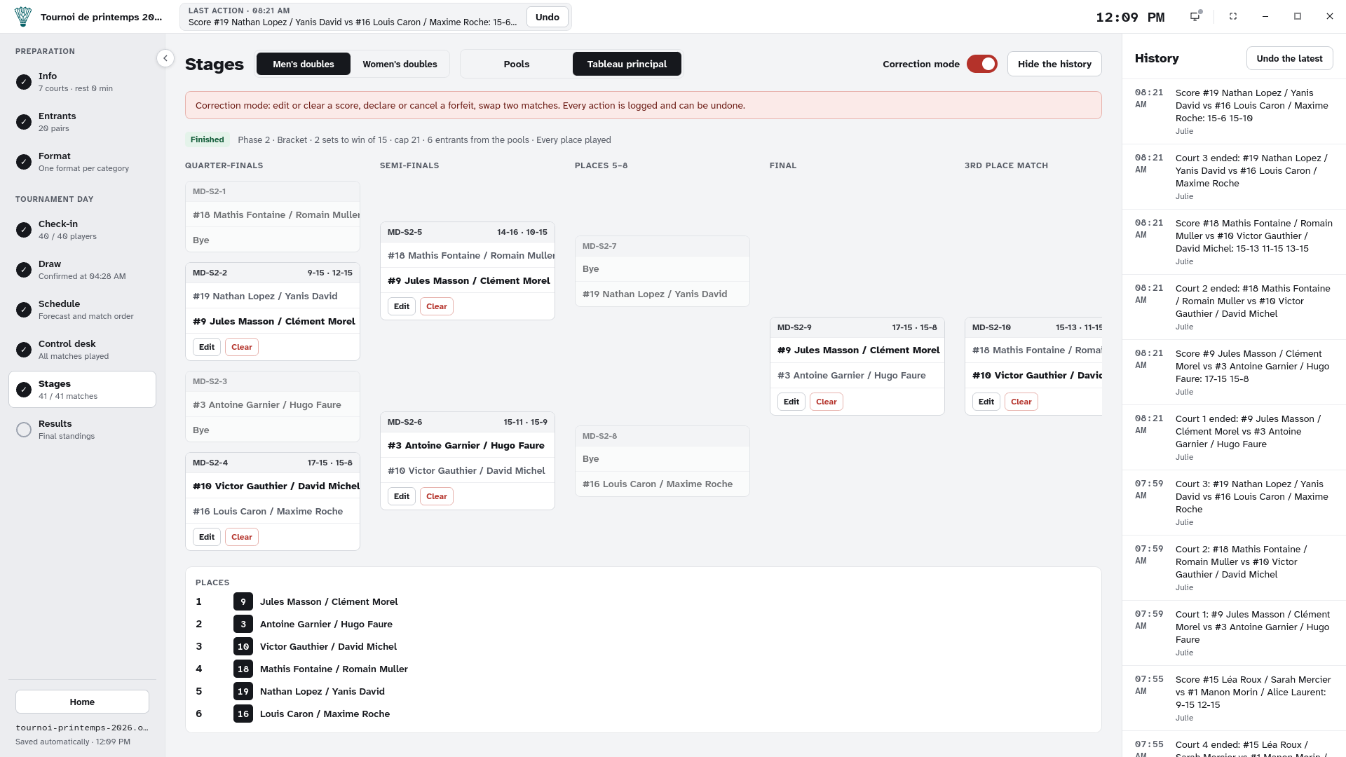Clear the MD-S2-2 match score
This screenshot has height=757, width=1346.
click(x=242, y=347)
